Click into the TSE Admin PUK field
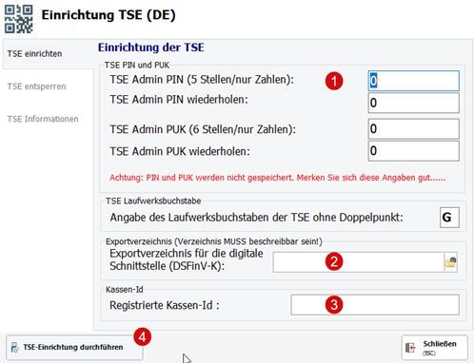The image size is (474, 363). pyautogui.click(x=413, y=129)
